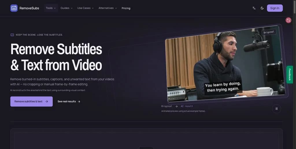Viewport: 296px width, 149px height.
Task: Click the pink translate extension badge
Action: pyautogui.click(x=288, y=20)
